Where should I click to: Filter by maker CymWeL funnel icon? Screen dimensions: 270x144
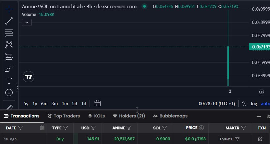click(237, 139)
